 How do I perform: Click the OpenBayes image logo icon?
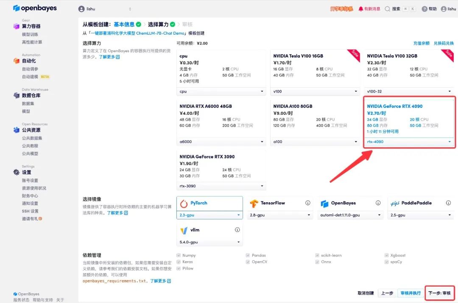324,204
